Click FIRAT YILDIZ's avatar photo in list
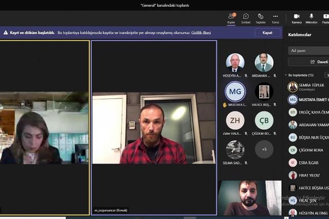The height and width of the screenshot is (219, 329). pyautogui.click(x=293, y=175)
